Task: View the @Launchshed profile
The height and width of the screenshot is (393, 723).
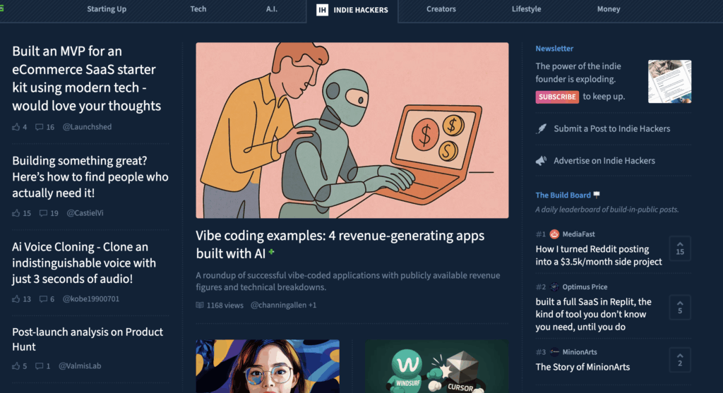Action: [x=87, y=127]
